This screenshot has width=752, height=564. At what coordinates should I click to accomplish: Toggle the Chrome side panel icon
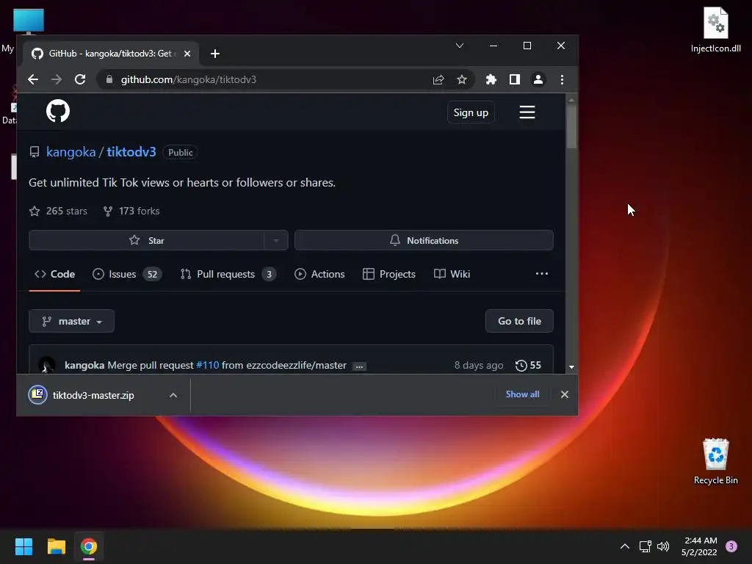point(515,79)
